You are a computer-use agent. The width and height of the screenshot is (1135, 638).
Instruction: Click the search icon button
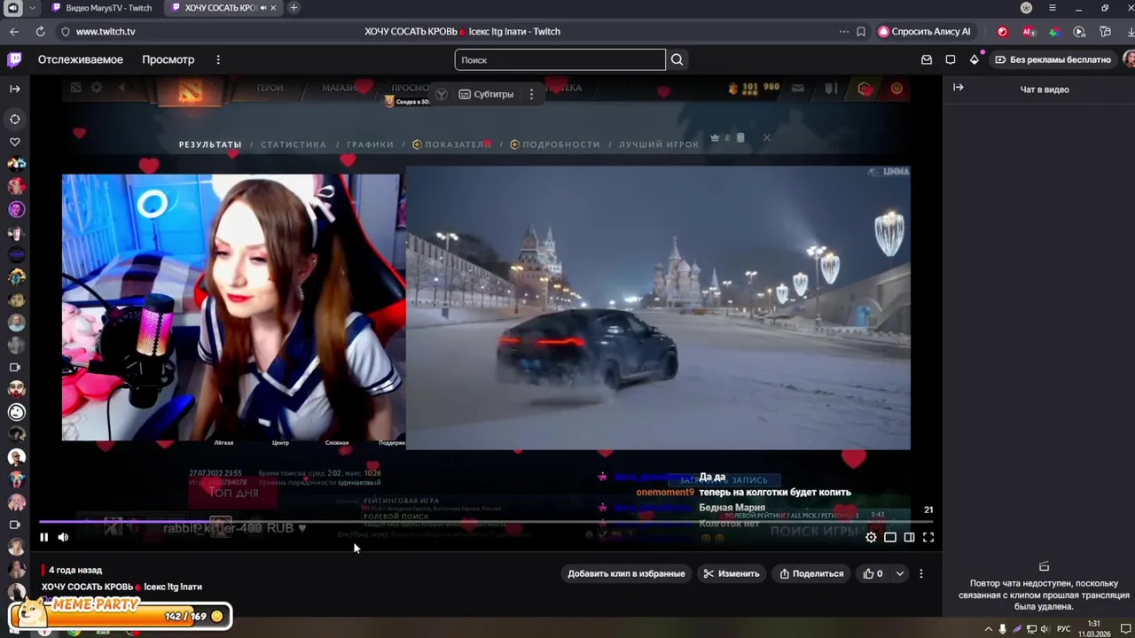677,59
